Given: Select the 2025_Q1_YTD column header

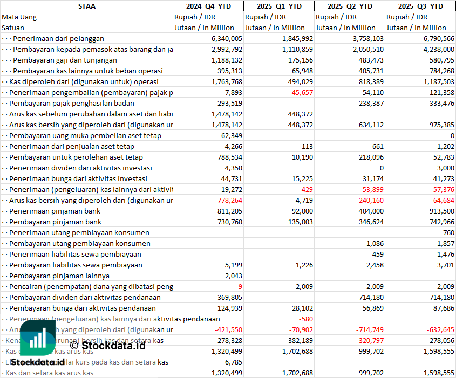Looking at the screenshot, I should click(279, 6).
